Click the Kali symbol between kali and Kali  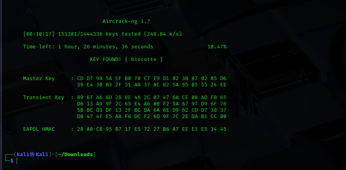32,155
